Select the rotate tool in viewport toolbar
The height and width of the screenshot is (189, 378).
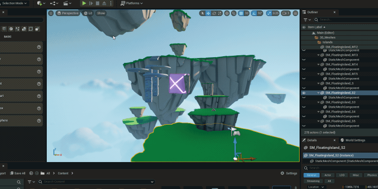215,13
